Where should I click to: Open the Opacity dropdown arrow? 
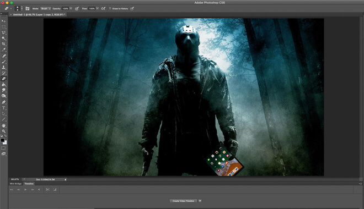71,9
